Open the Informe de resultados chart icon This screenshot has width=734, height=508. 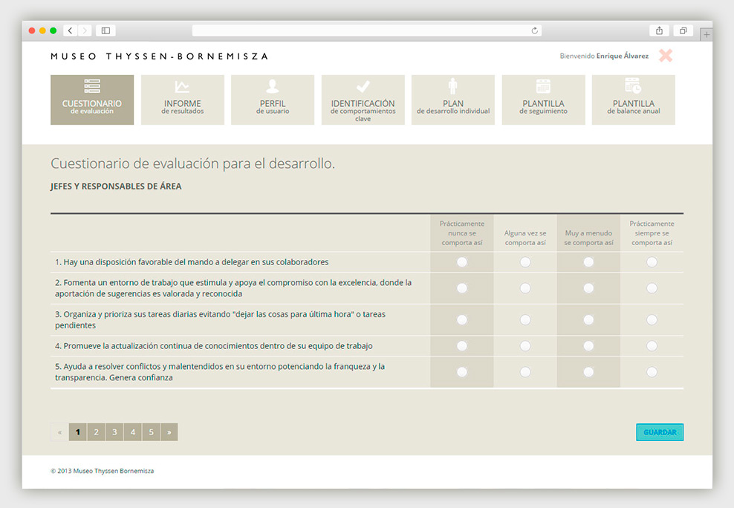point(182,88)
